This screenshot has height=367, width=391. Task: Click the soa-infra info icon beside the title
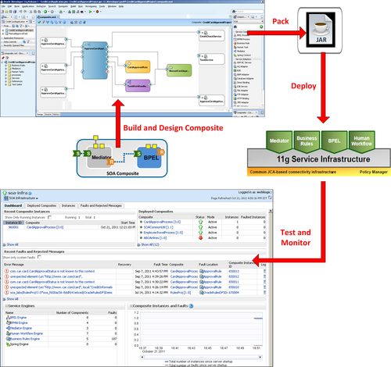coord(30,193)
